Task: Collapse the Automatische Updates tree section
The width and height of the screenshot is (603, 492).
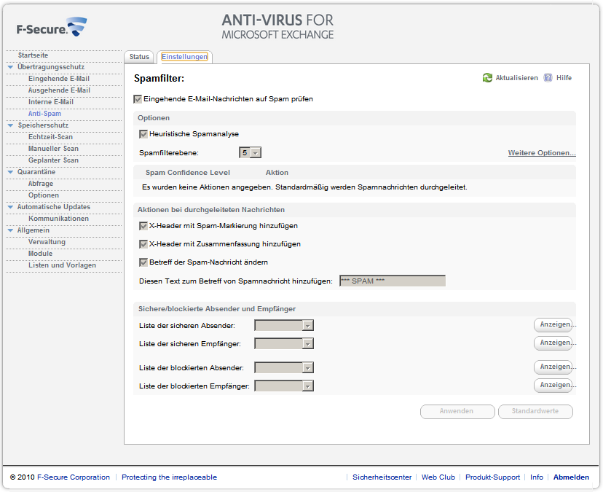Action: click(10, 207)
